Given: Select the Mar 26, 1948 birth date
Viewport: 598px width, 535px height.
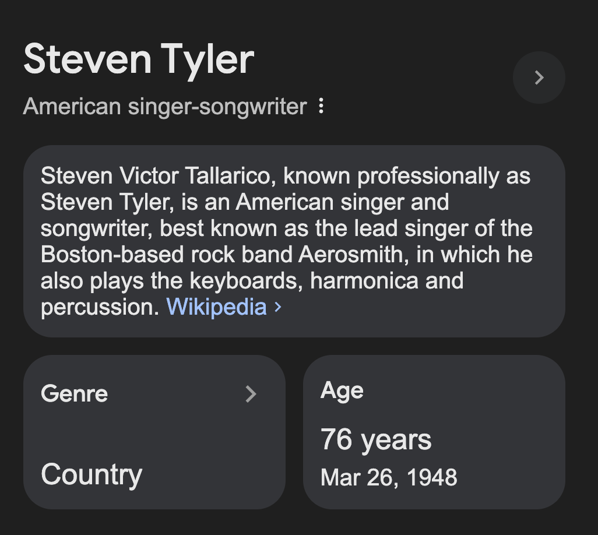Looking at the screenshot, I should [x=389, y=477].
